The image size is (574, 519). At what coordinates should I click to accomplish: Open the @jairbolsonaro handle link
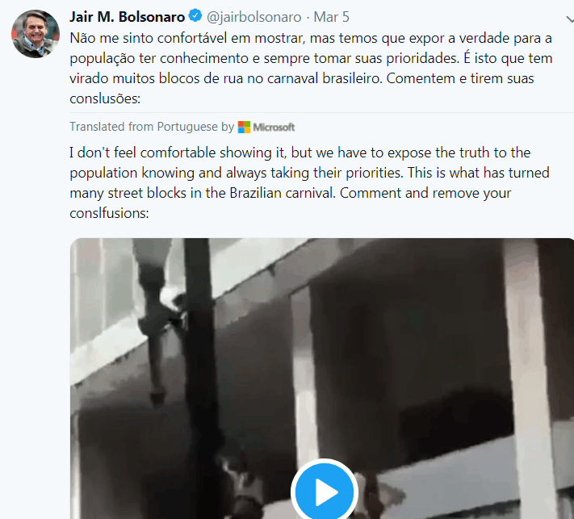pyautogui.click(x=254, y=16)
